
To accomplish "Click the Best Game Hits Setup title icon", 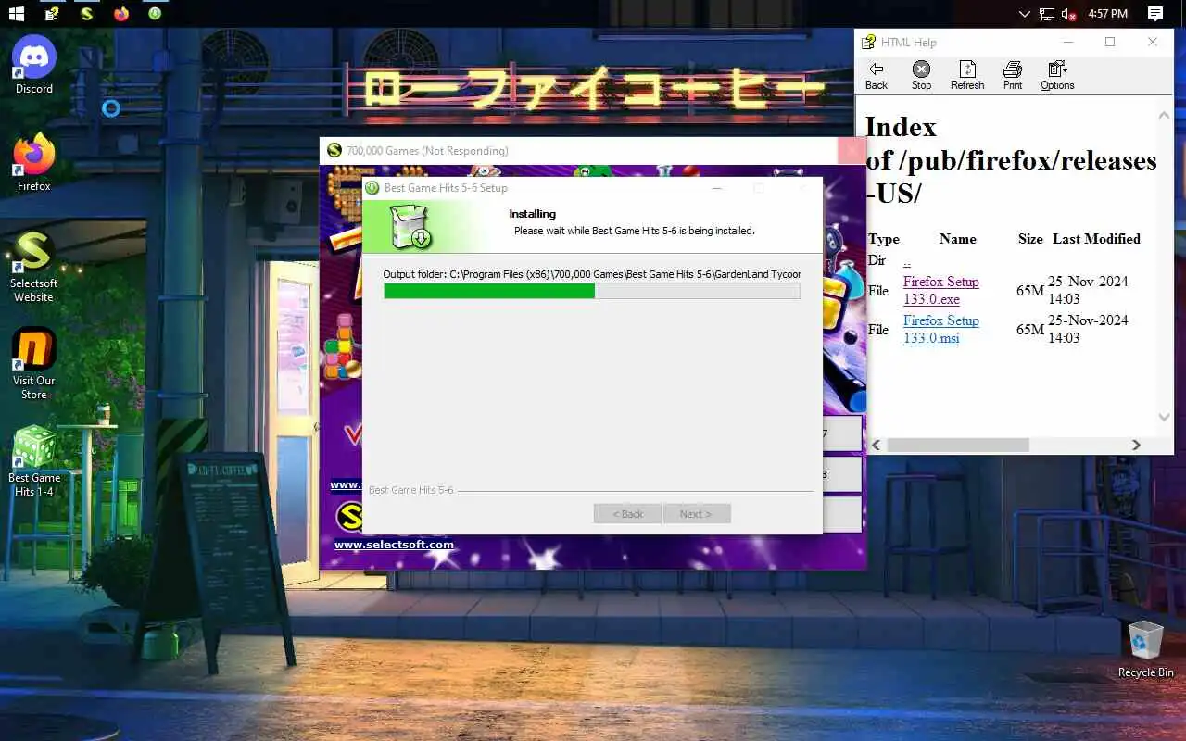I will click(x=372, y=188).
